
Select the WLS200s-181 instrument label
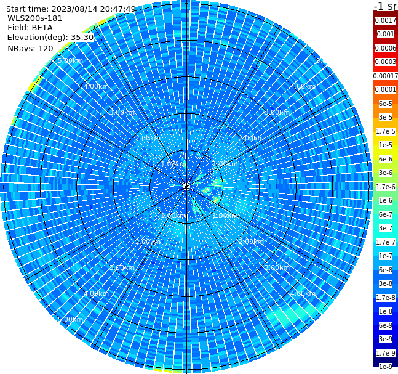click(35, 18)
